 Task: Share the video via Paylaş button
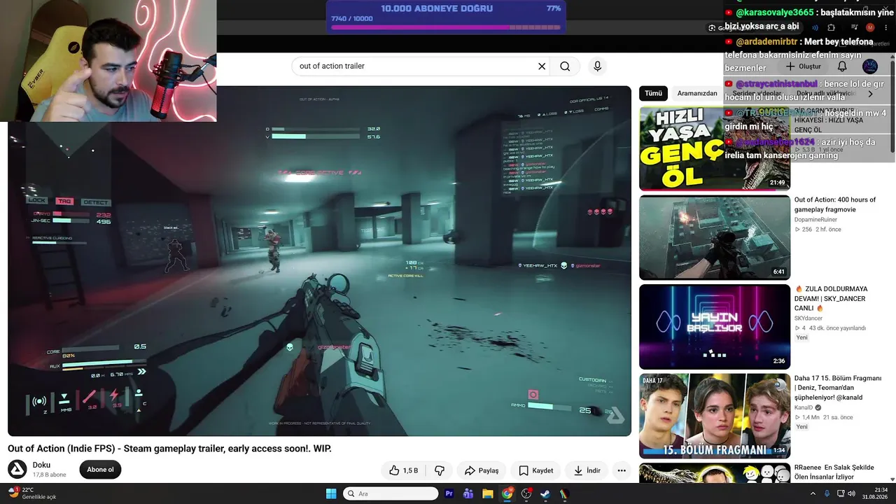[x=482, y=470]
